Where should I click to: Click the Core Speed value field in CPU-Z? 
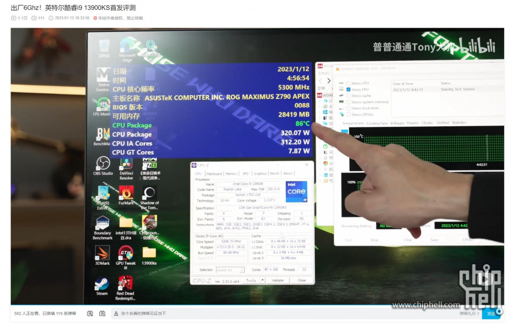(231, 241)
